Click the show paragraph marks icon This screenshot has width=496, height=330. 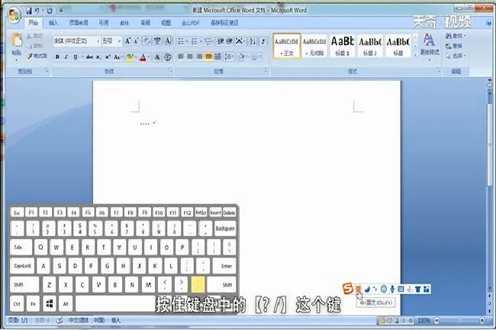(262, 41)
